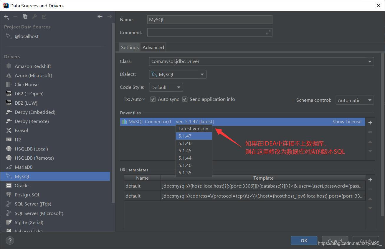This screenshot has width=385, height=249.
Task: Open the Code Style dropdown
Action: 166,87
